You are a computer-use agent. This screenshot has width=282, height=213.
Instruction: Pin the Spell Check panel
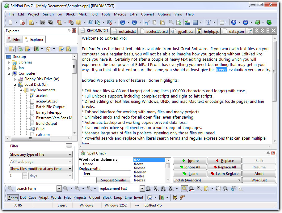tap(268, 153)
